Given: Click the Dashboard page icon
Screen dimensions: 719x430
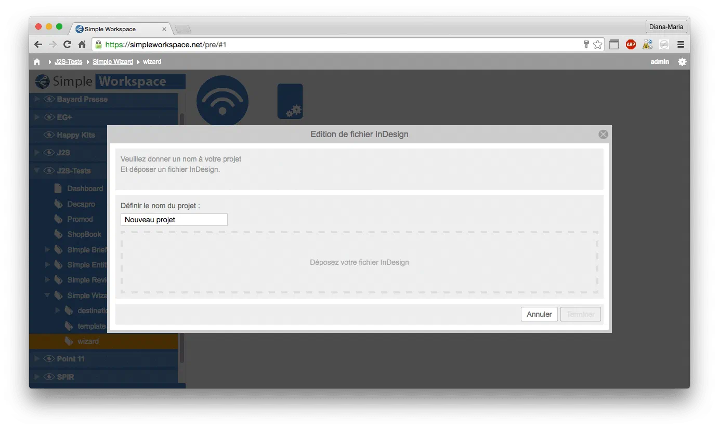Looking at the screenshot, I should (58, 189).
